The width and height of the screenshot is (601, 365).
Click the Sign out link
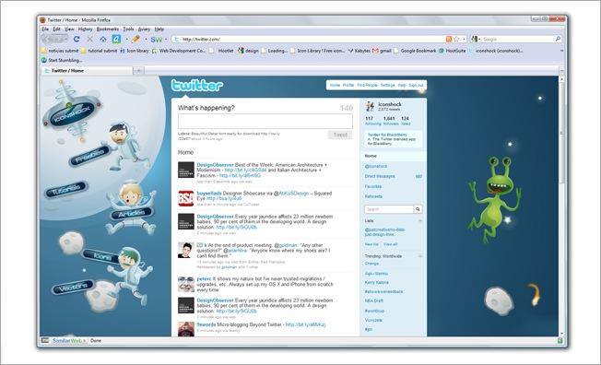(x=416, y=85)
